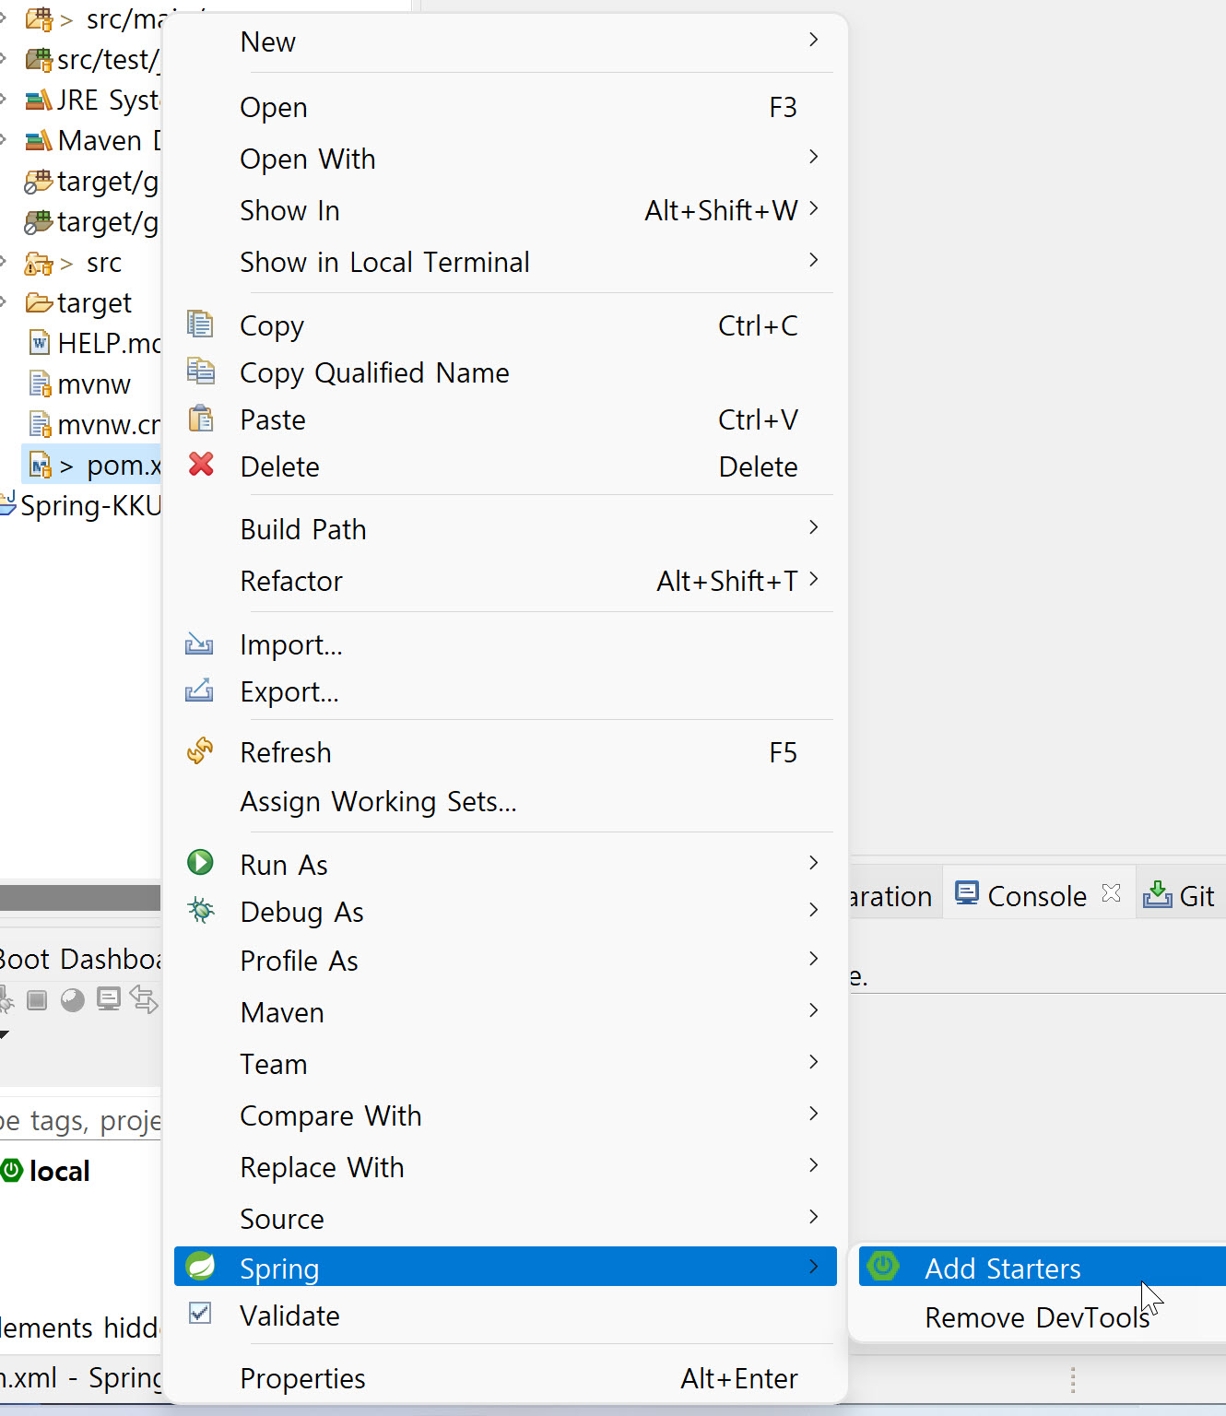
Task: Click the pom.xml file icon
Action: click(40, 465)
